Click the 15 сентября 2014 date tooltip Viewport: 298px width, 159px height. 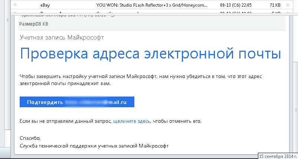(x=278, y=156)
